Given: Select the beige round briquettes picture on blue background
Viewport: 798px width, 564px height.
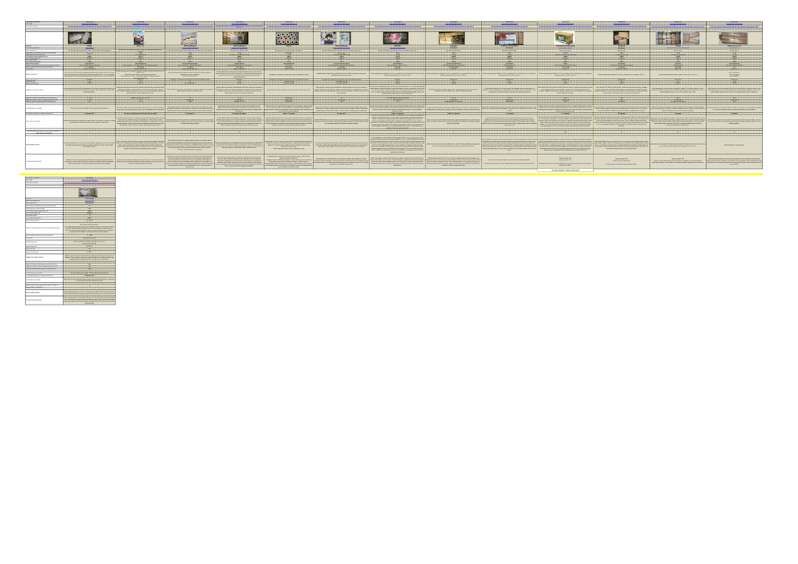Looking at the screenshot, I should tap(188, 37).
